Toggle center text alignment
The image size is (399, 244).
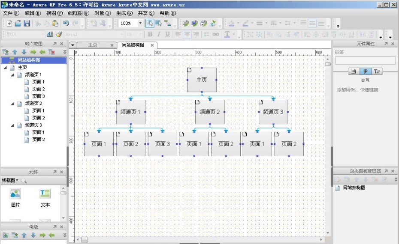(x=187, y=34)
